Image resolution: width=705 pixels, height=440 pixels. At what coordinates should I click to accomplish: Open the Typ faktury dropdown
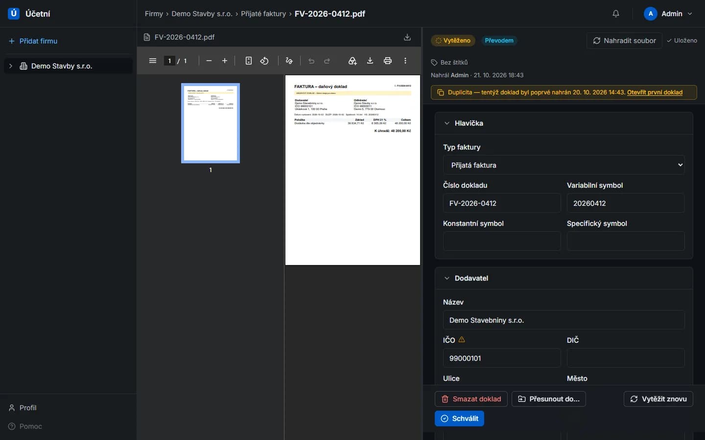click(564, 165)
